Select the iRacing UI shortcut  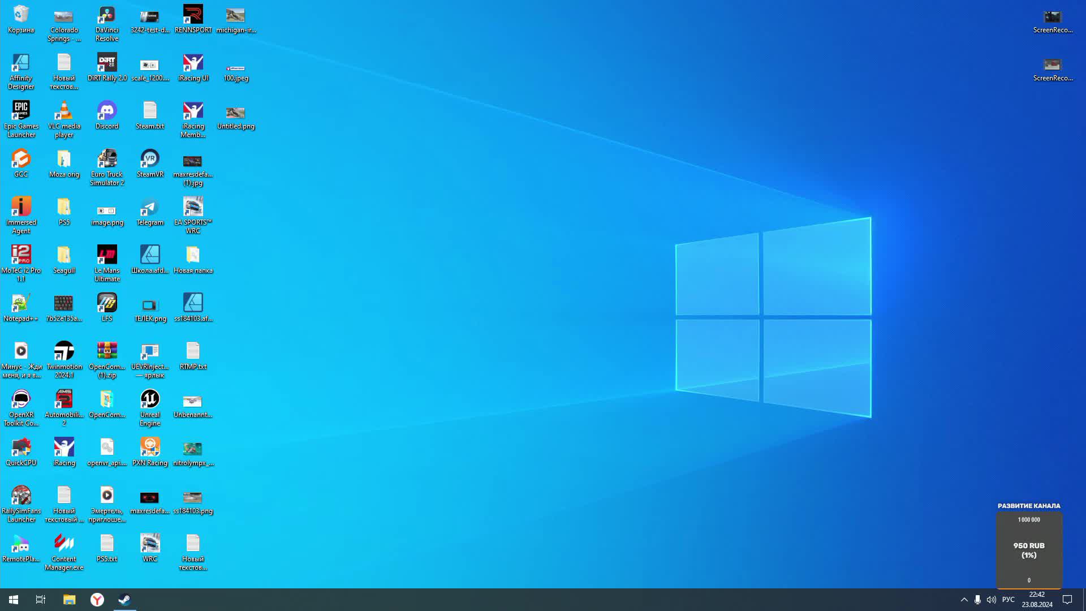(x=193, y=67)
